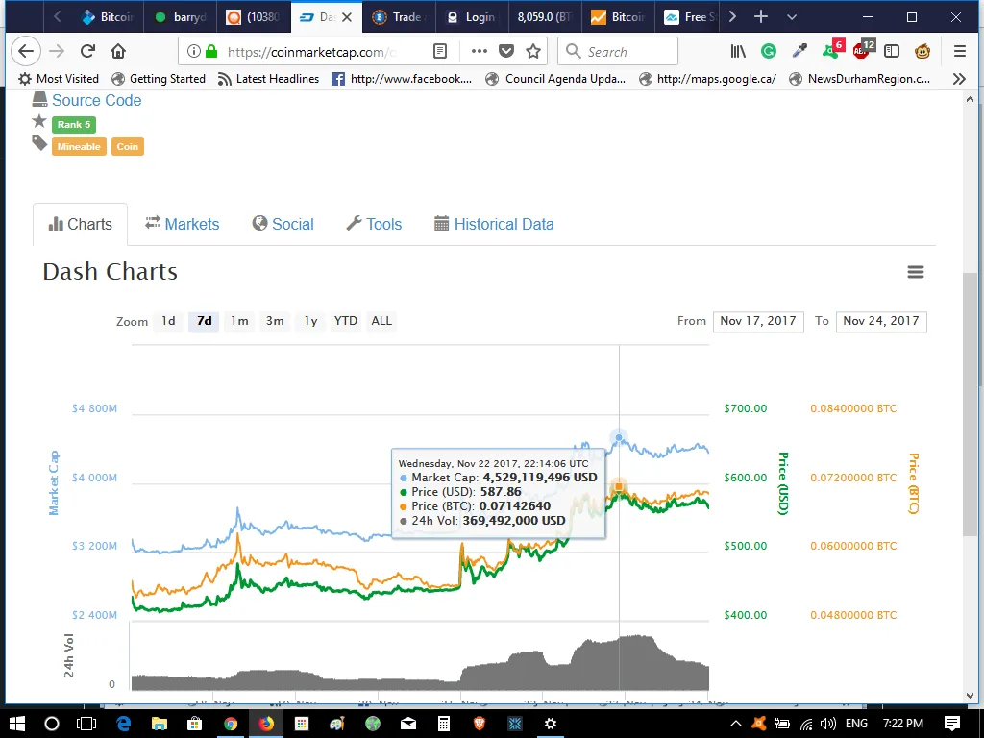
Task: Select the Charts tab
Action: [x=81, y=224]
